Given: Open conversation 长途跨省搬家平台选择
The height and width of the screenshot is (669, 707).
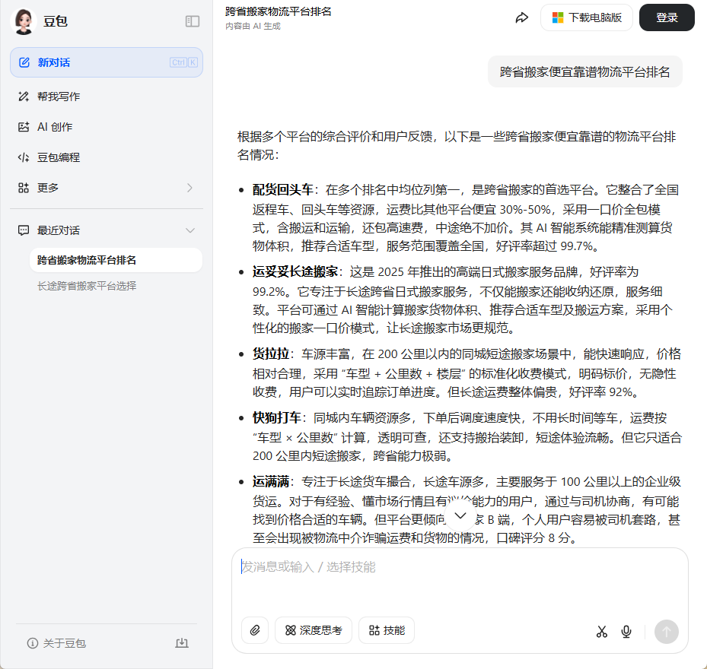Looking at the screenshot, I should (x=87, y=286).
